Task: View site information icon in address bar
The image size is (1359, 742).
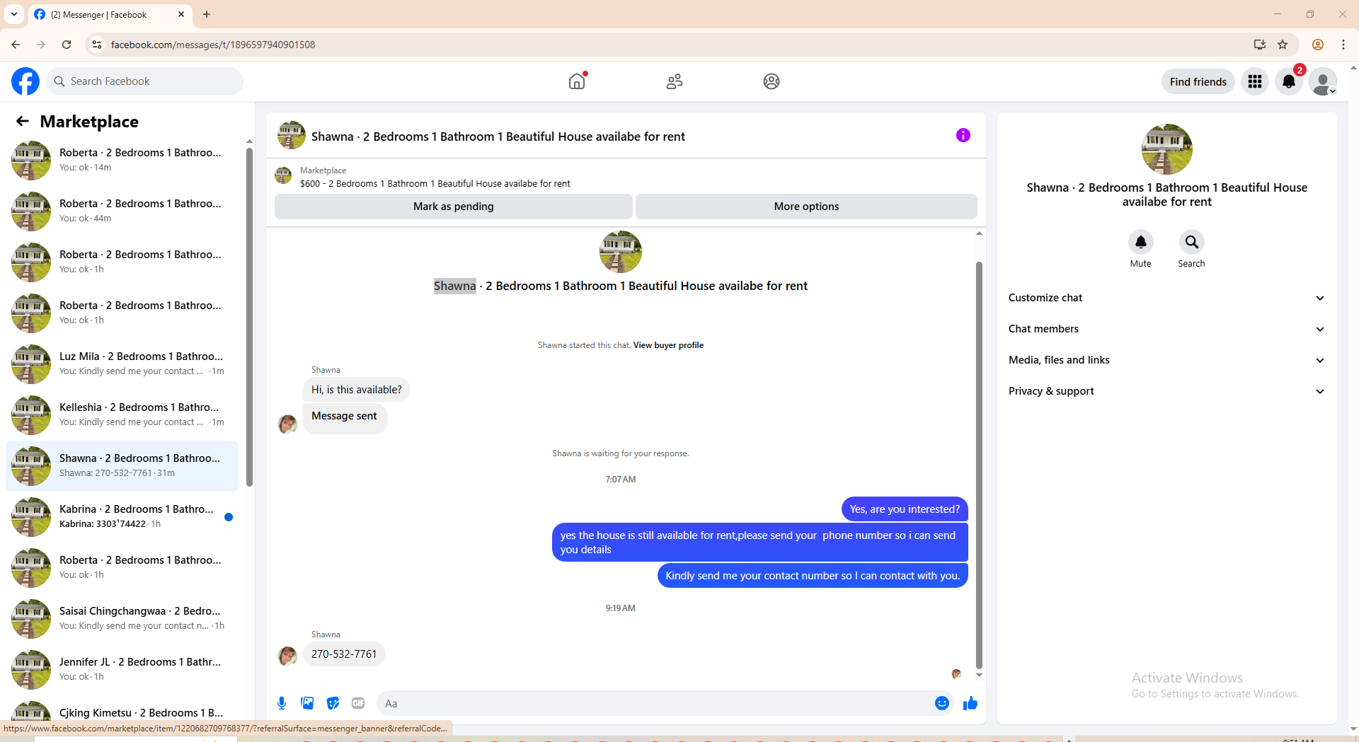Action: coord(97,45)
